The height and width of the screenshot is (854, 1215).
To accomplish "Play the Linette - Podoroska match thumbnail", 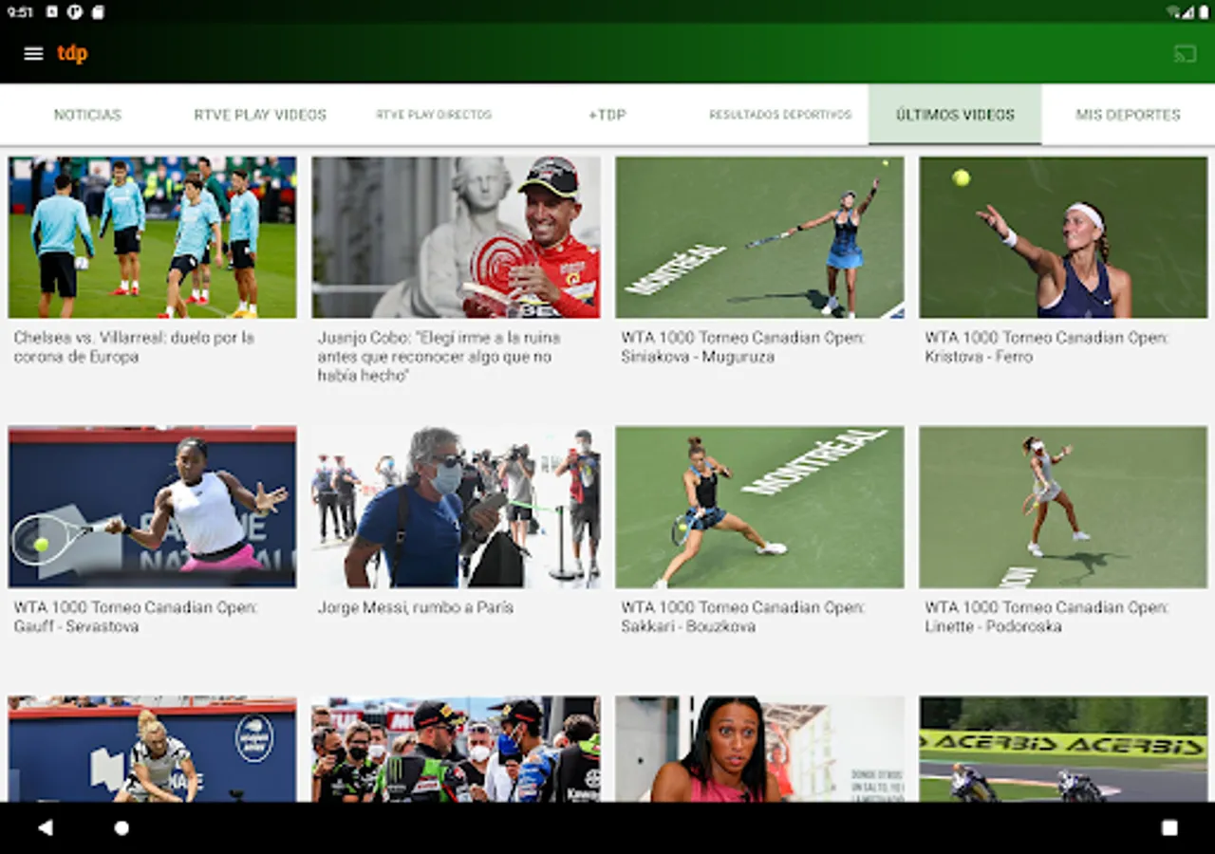I will point(1063,507).
